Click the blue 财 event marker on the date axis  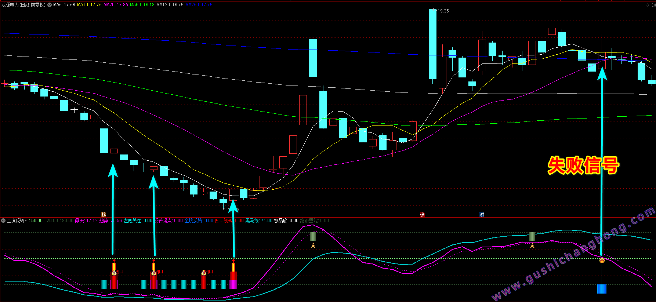[482, 214]
